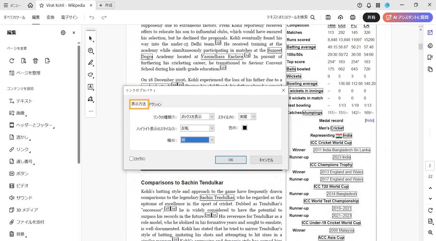This screenshot has height=241, width=436.
Task: Pick the highlighter tool
Action: [91, 62]
